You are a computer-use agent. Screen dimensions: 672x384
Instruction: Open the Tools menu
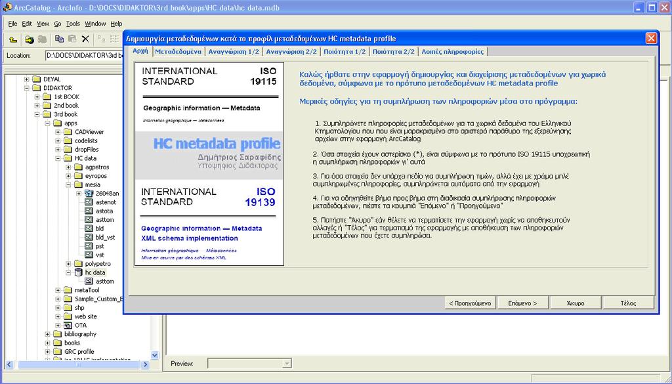tap(73, 24)
